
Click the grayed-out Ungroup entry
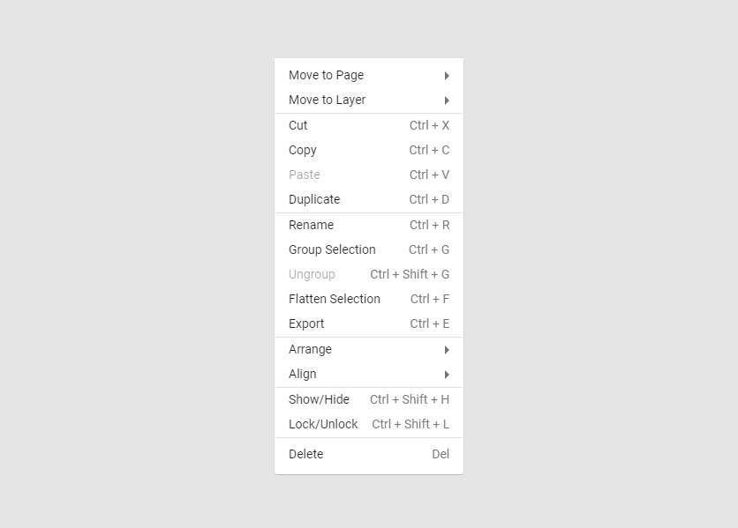point(312,274)
